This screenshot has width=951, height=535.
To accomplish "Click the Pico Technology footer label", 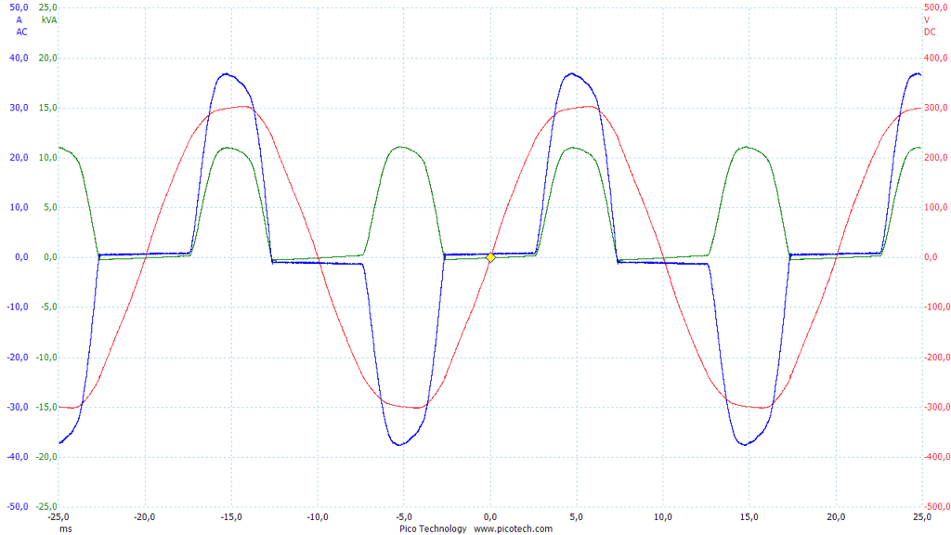I will pos(433,528).
